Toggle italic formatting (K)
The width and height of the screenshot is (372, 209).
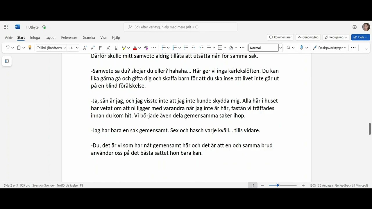108,48
